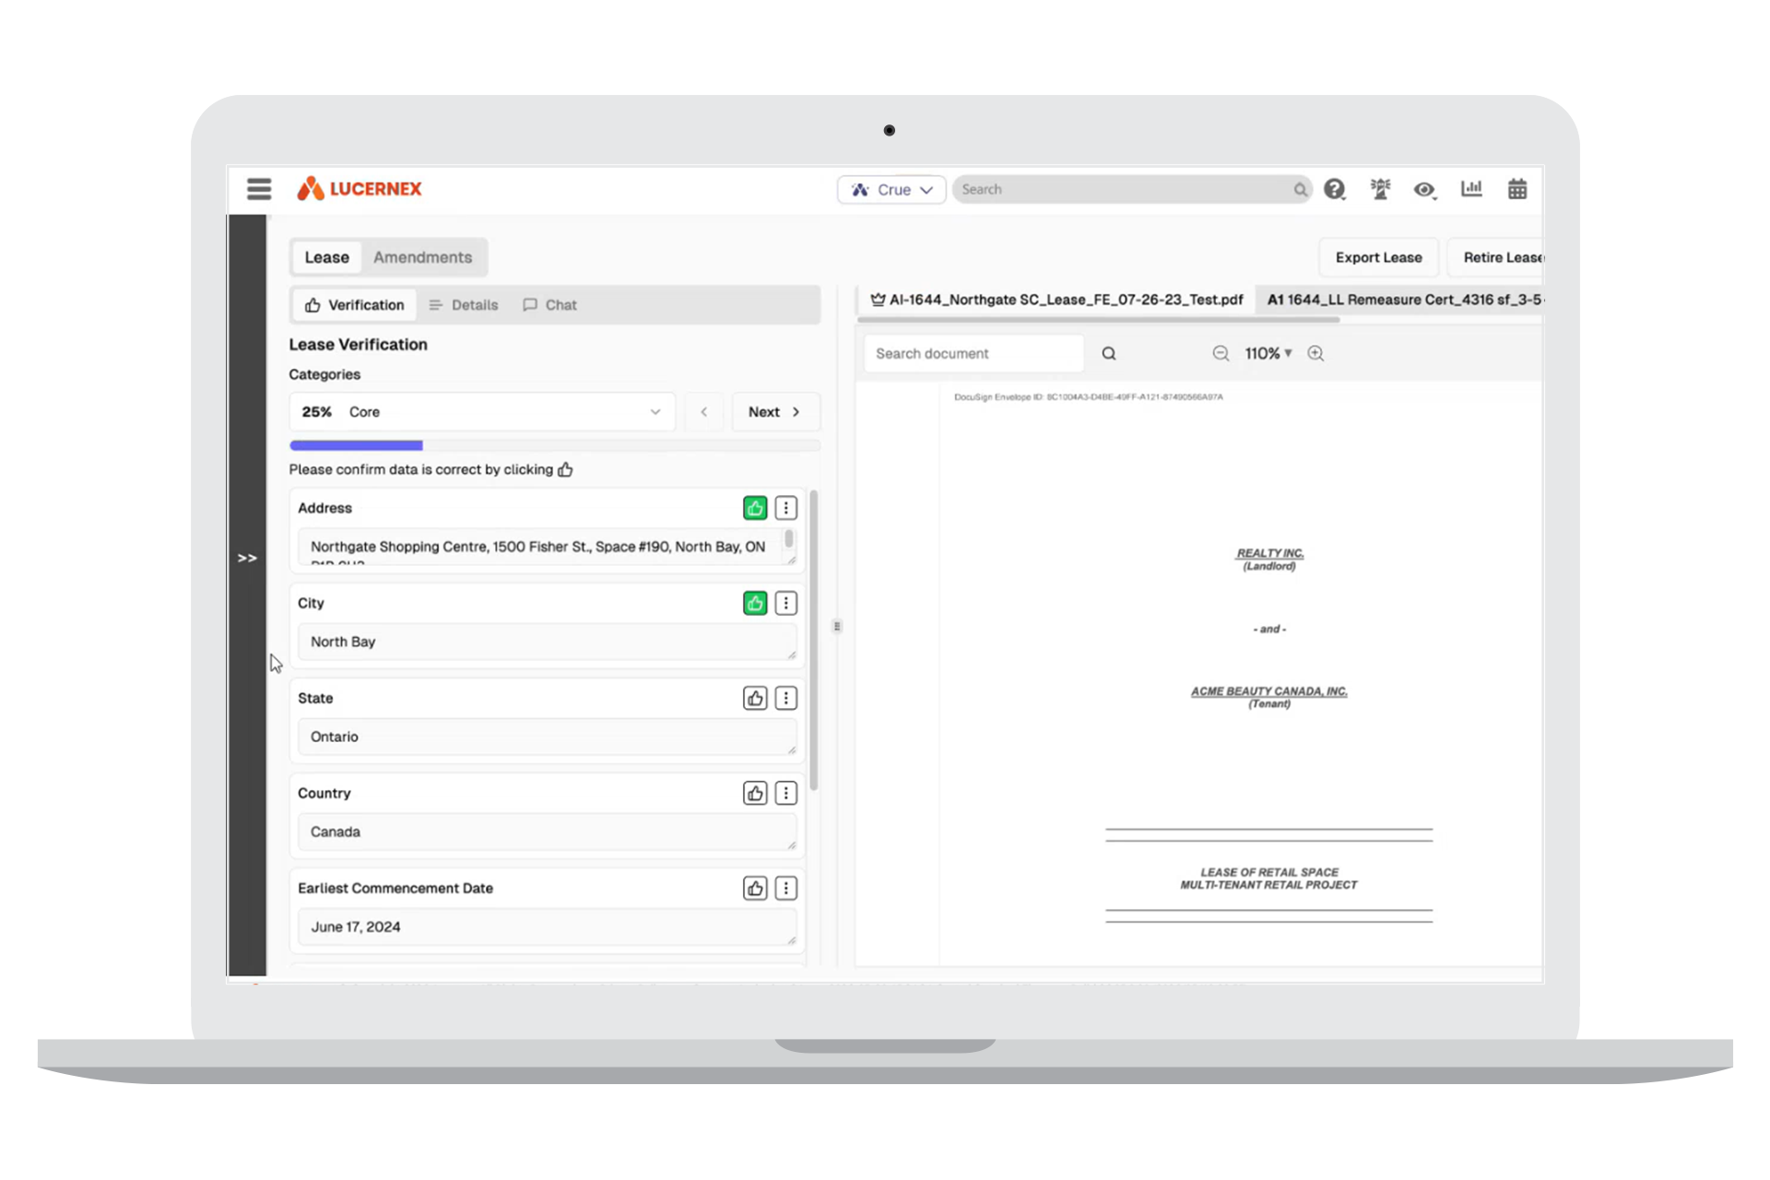Click the document search magnifier icon
This screenshot has width=1770, height=1180.
pyautogui.click(x=1109, y=353)
